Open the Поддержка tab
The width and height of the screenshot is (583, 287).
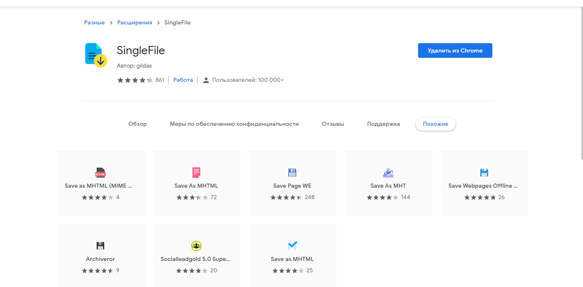pyautogui.click(x=383, y=124)
